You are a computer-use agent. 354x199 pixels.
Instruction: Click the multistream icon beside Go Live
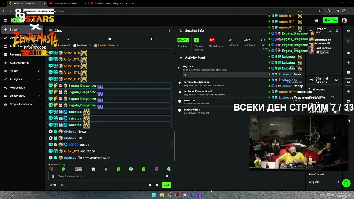316,20
